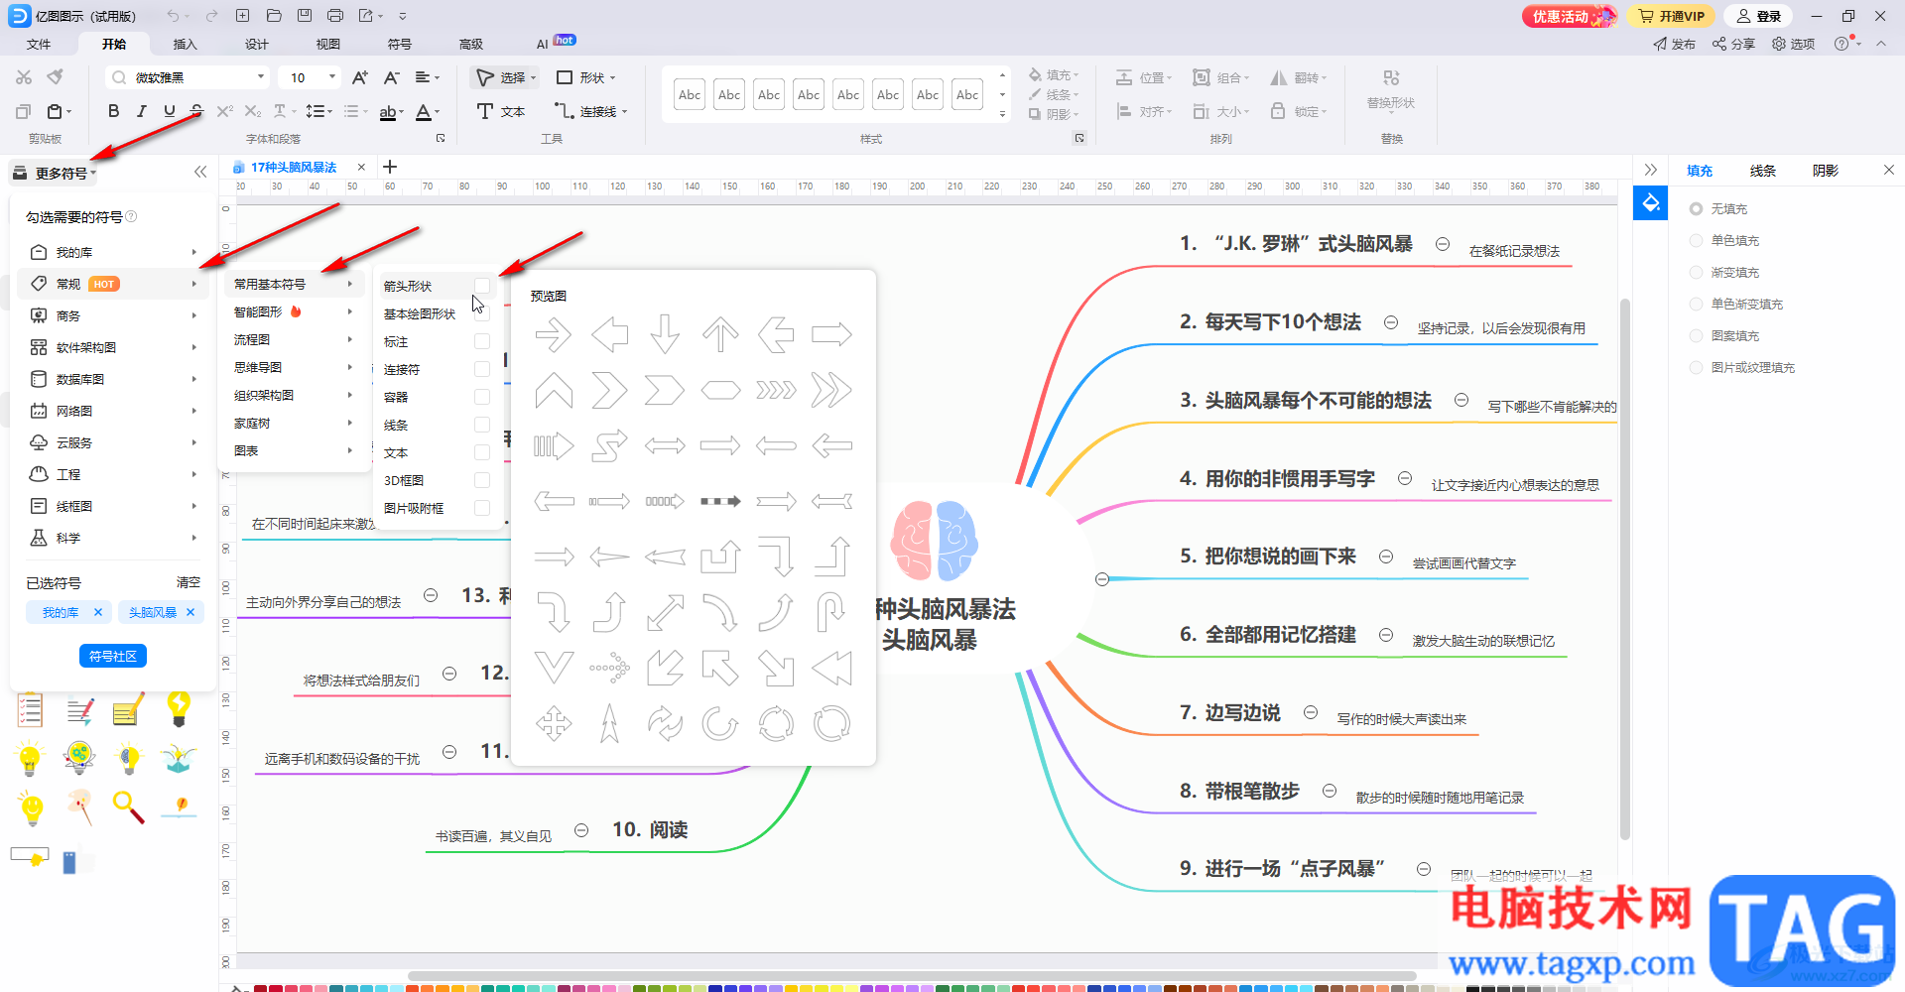Collapse the left symbol panel
Viewport: 1905px width, 992px height.
coord(200,172)
